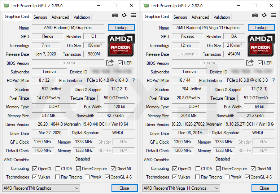Click BIOS export share icon in GPU-Z 2.32.0
Screen dimensions: 280x194
(x=250, y=63)
